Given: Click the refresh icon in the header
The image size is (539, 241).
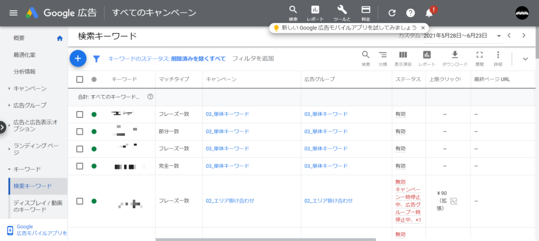Looking at the screenshot, I should (392, 13).
